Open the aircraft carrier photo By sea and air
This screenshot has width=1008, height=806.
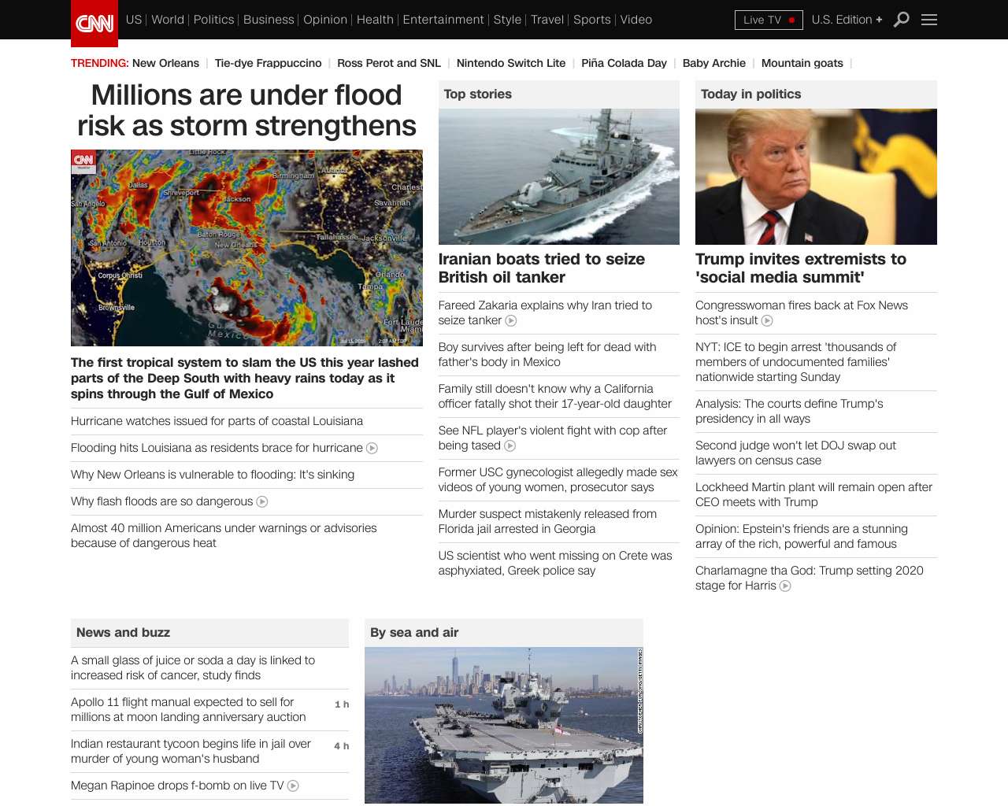tap(504, 726)
